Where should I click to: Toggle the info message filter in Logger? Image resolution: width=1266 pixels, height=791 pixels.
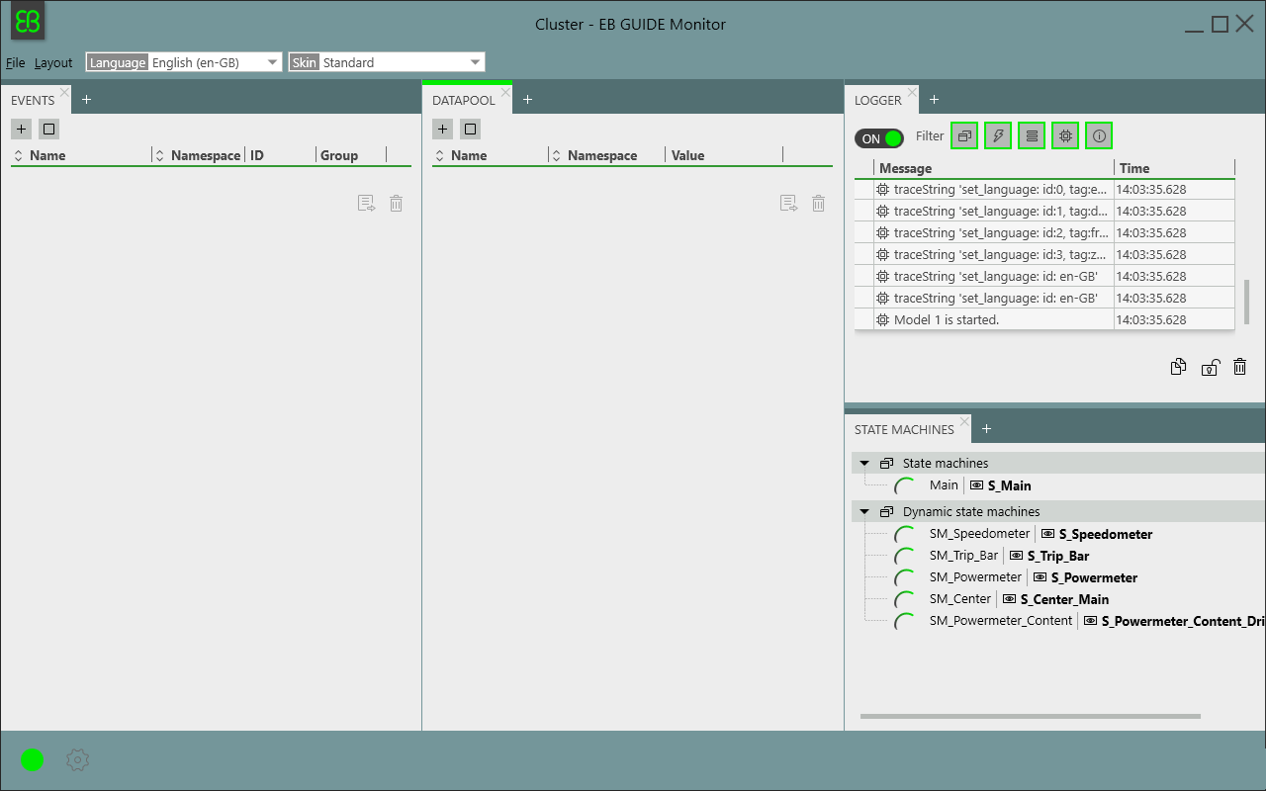pos(1099,136)
